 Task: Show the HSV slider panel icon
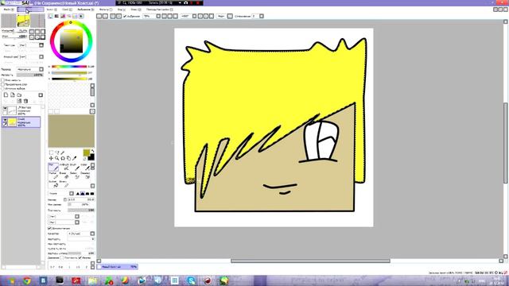(x=63, y=16)
